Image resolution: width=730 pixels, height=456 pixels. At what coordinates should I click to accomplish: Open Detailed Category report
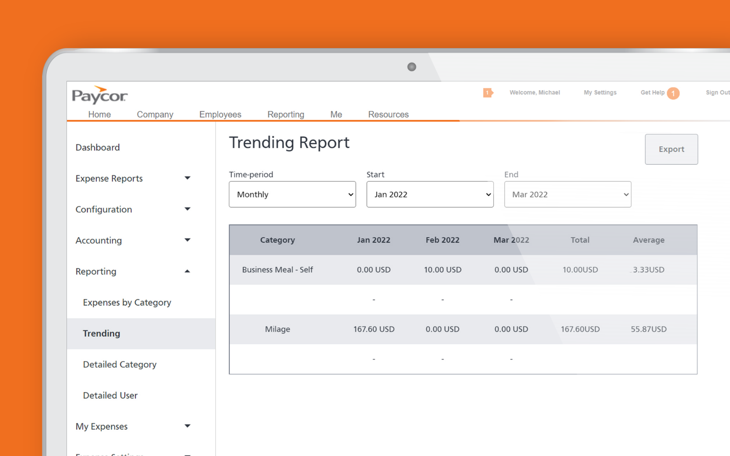tap(119, 365)
